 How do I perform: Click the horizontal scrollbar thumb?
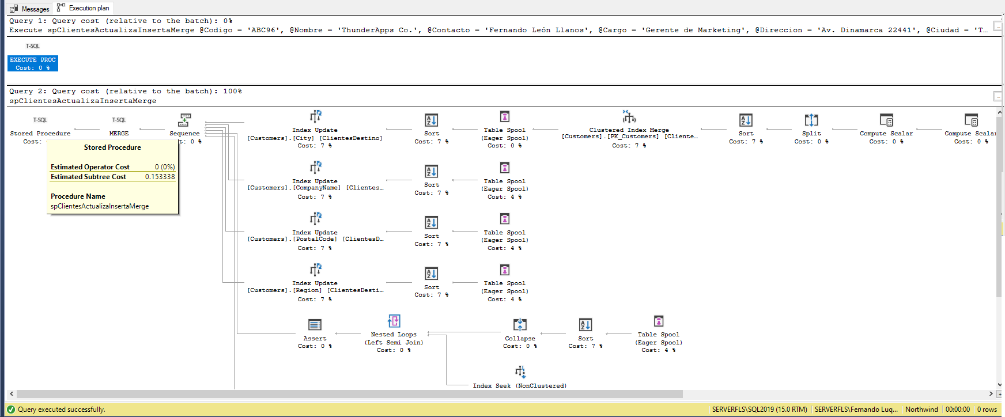click(x=350, y=395)
